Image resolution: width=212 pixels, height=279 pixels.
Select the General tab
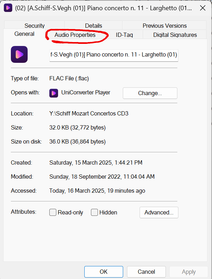(x=24, y=34)
